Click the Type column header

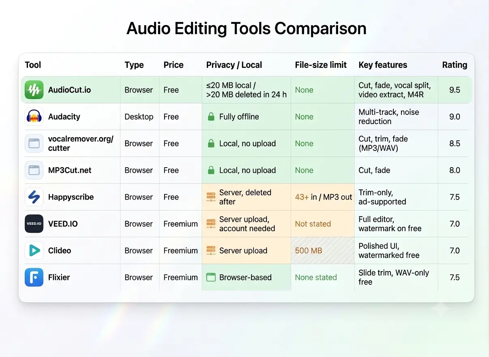(134, 65)
